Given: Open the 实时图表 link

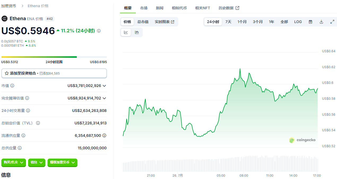Looking at the screenshot, I should coord(165,22).
